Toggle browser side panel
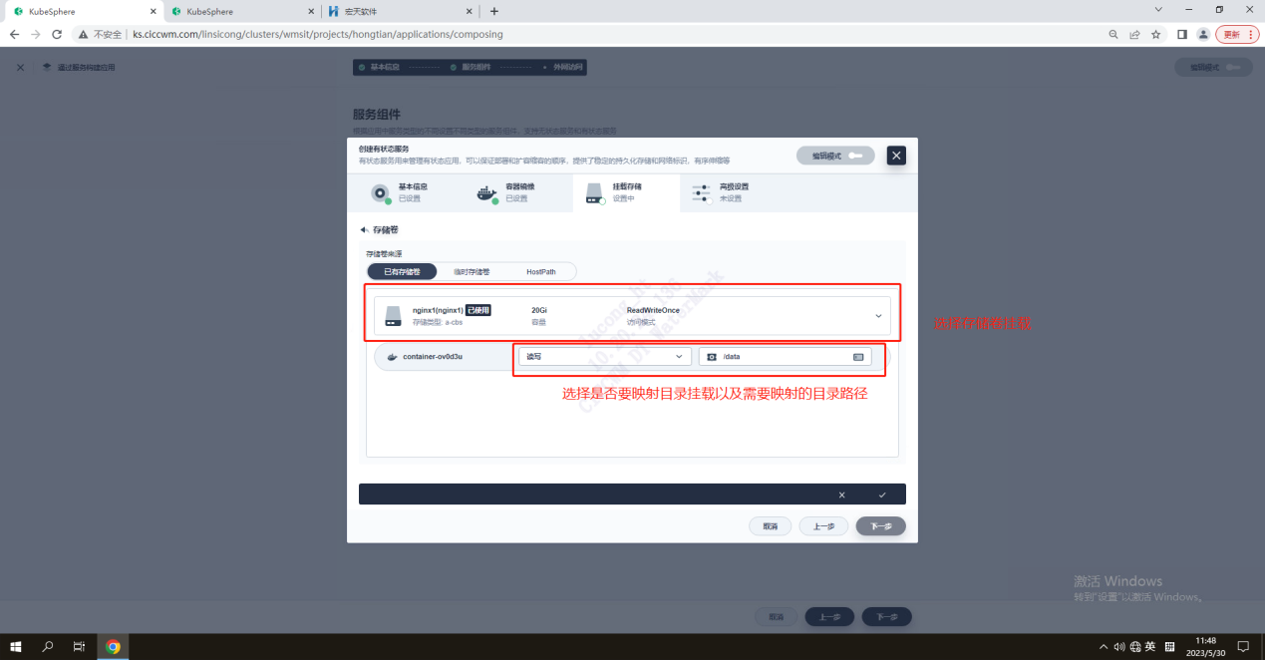The image size is (1265, 660). pos(1182,34)
